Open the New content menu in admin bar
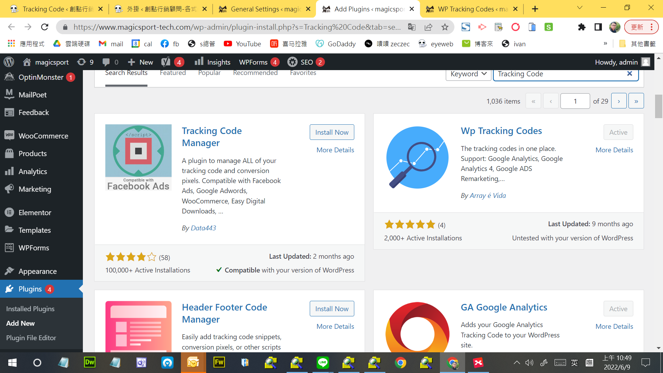Image resolution: width=663 pixels, height=373 pixels. [141, 62]
